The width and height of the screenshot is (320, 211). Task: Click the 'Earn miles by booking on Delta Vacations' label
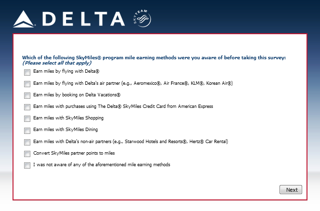coord(77,95)
